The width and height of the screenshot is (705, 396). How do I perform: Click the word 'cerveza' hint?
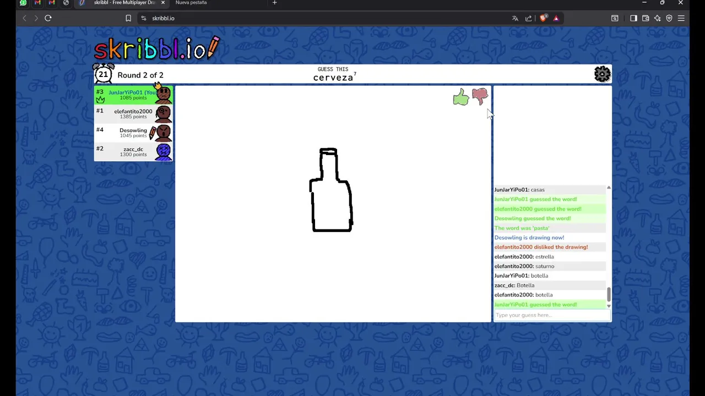(x=333, y=78)
